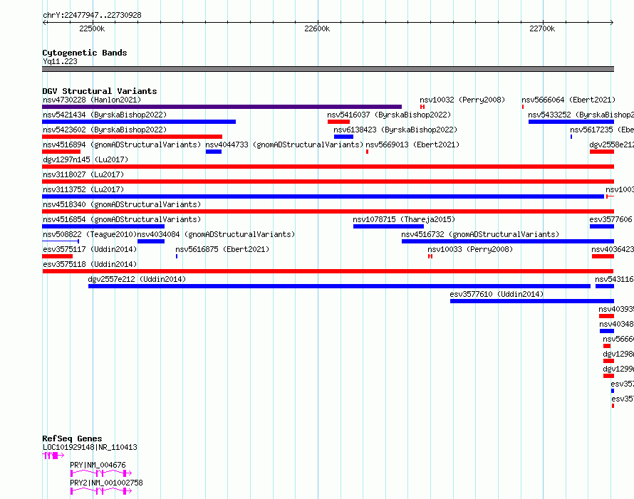Select the nsv4516854 gnomAD blue bar
The image size is (634, 499).
[103, 226]
